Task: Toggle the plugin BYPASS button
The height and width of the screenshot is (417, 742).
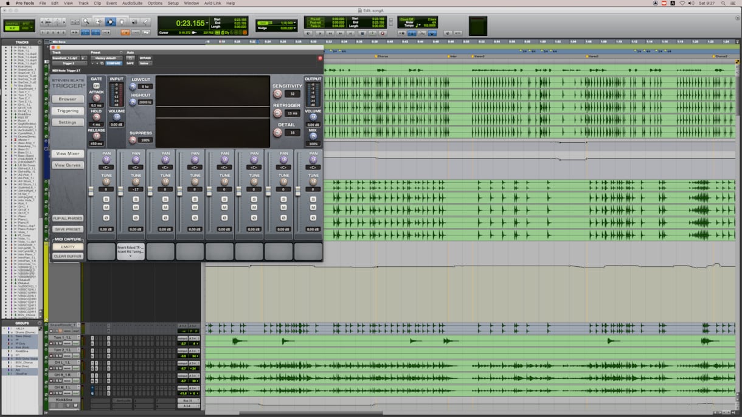Action: click(x=145, y=58)
